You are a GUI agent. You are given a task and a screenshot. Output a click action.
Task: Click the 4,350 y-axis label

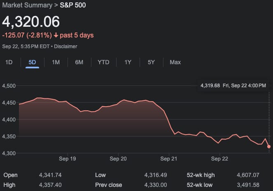point(9,136)
